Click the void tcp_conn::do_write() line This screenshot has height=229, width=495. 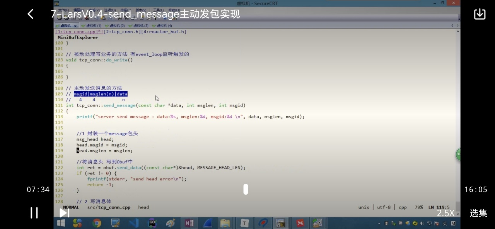(99, 60)
